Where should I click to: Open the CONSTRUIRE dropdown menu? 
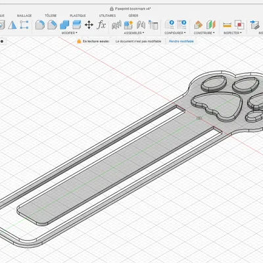pyautogui.click(x=204, y=33)
